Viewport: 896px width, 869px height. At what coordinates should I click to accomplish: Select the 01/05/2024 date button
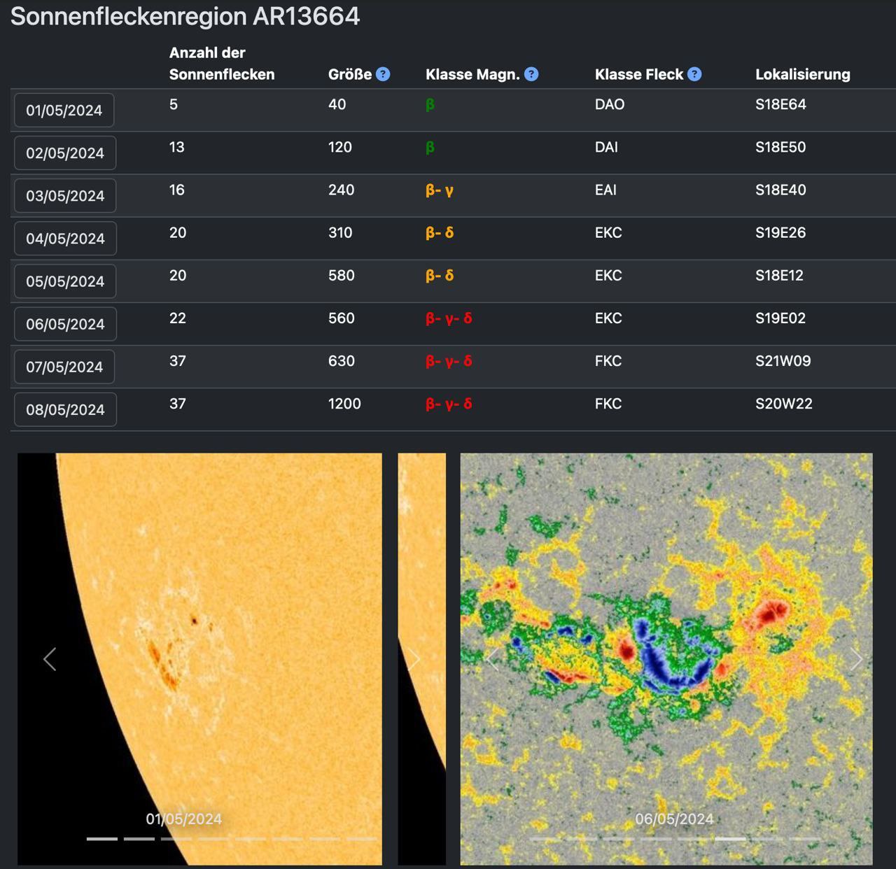click(64, 111)
